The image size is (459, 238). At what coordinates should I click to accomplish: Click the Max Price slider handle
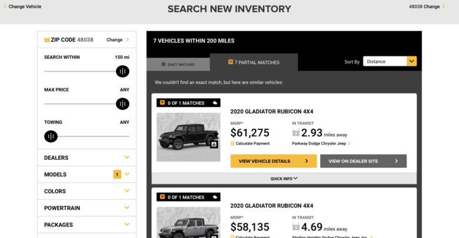pyautogui.click(x=122, y=103)
